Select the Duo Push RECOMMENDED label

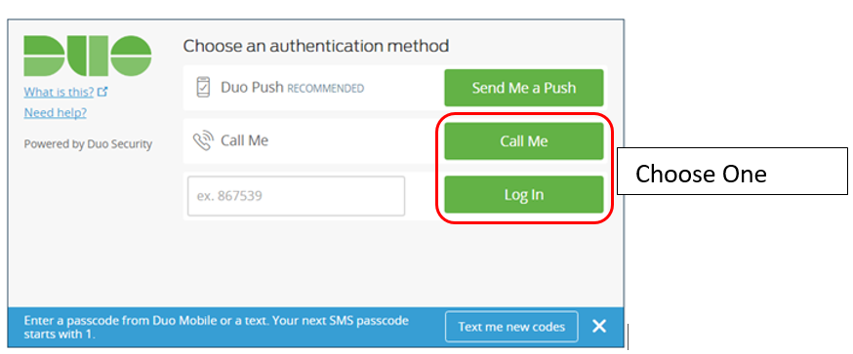coord(292,88)
